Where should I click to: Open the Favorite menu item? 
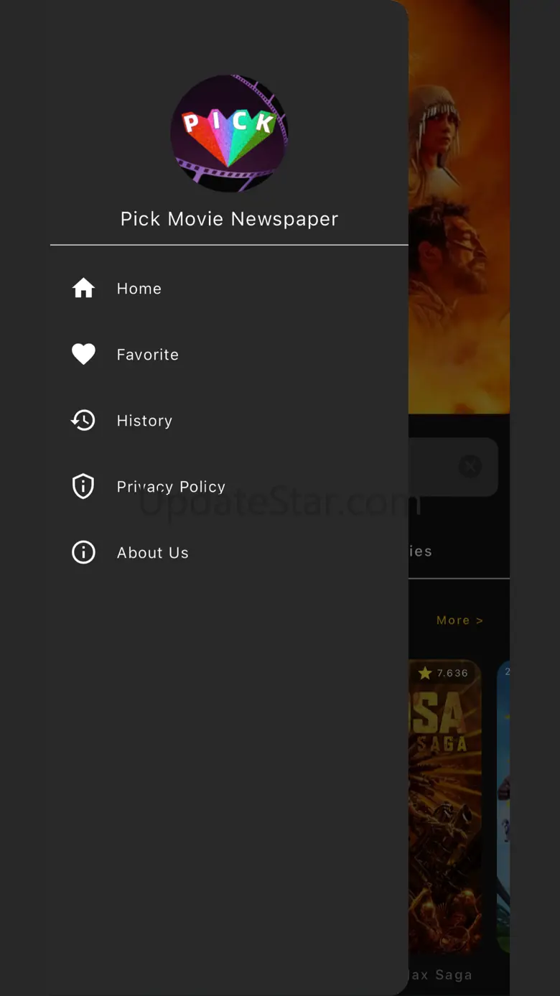[229, 354]
